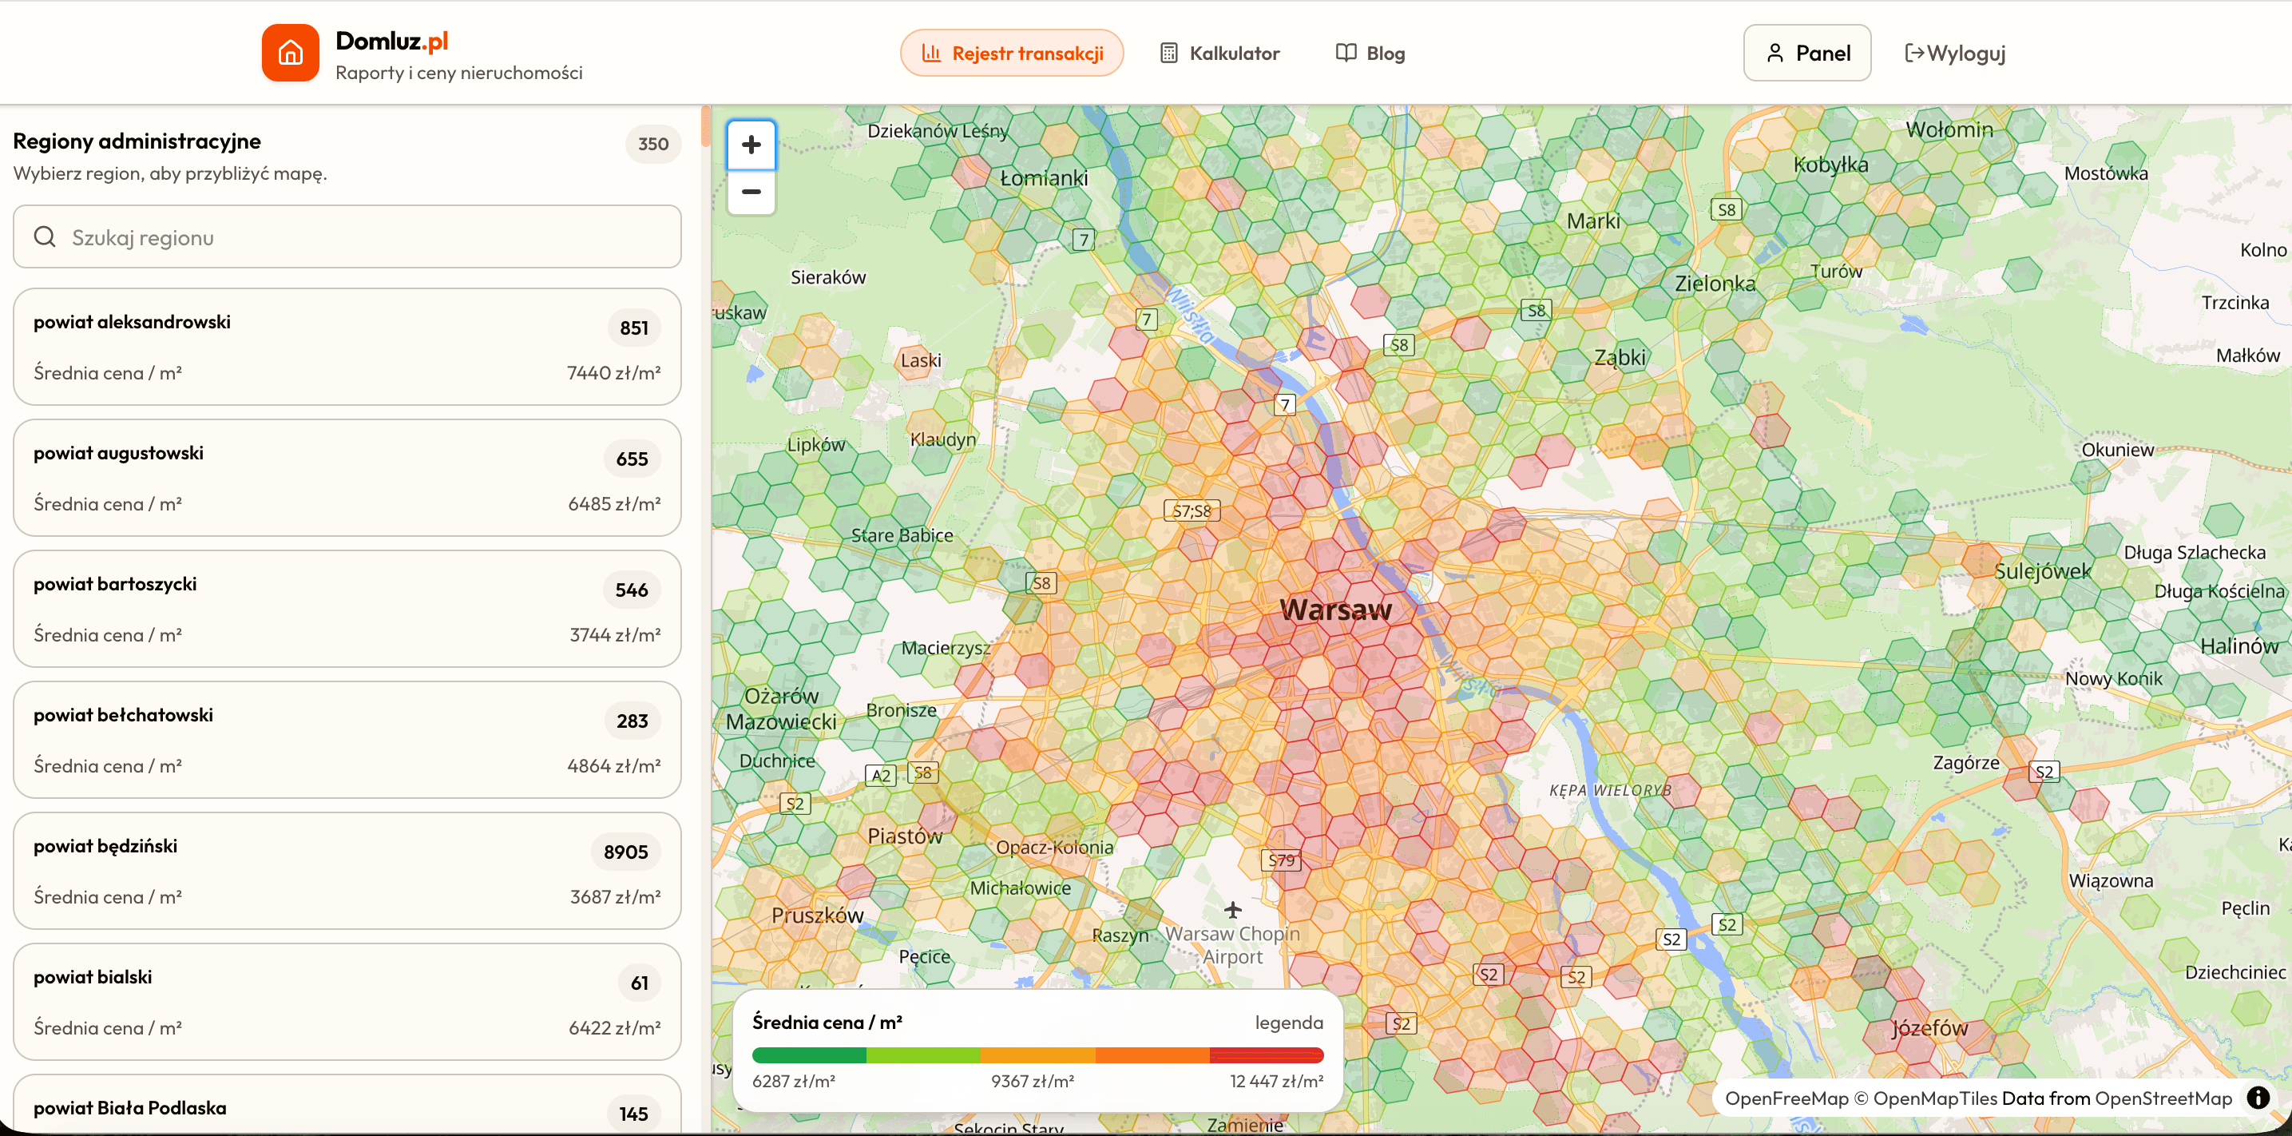The width and height of the screenshot is (2292, 1136).
Task: Click the Pruszków label on the map
Action: [x=817, y=916]
